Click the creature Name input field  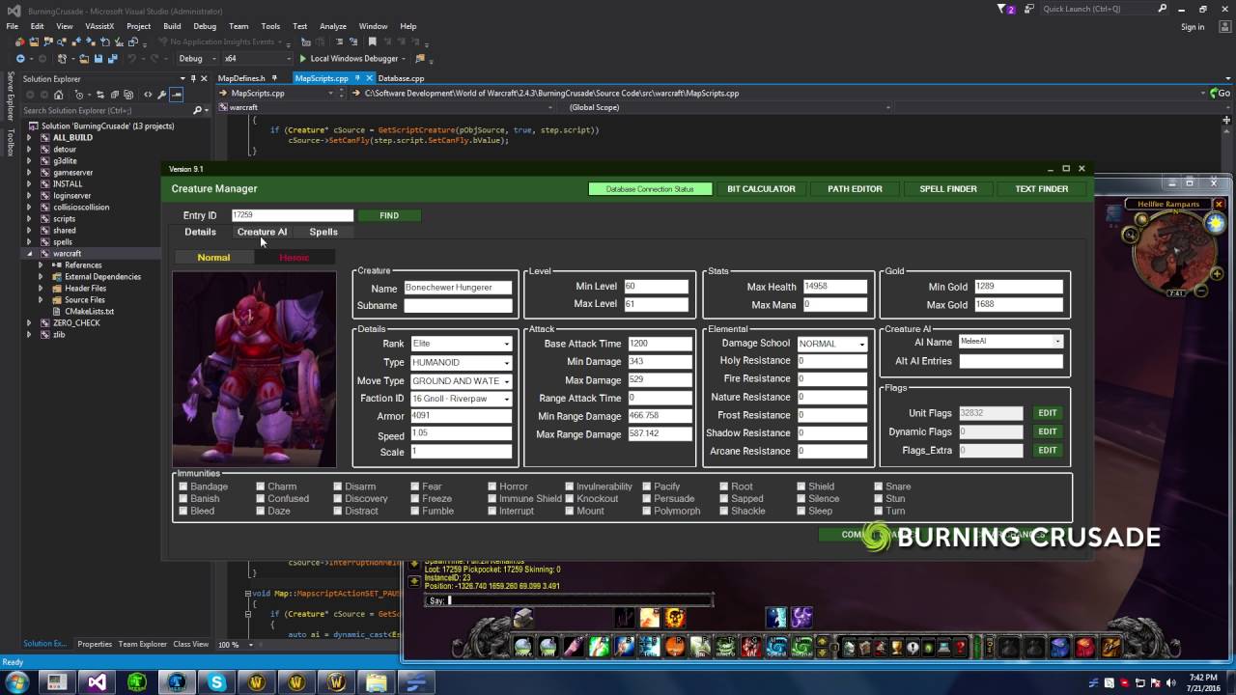[458, 288]
